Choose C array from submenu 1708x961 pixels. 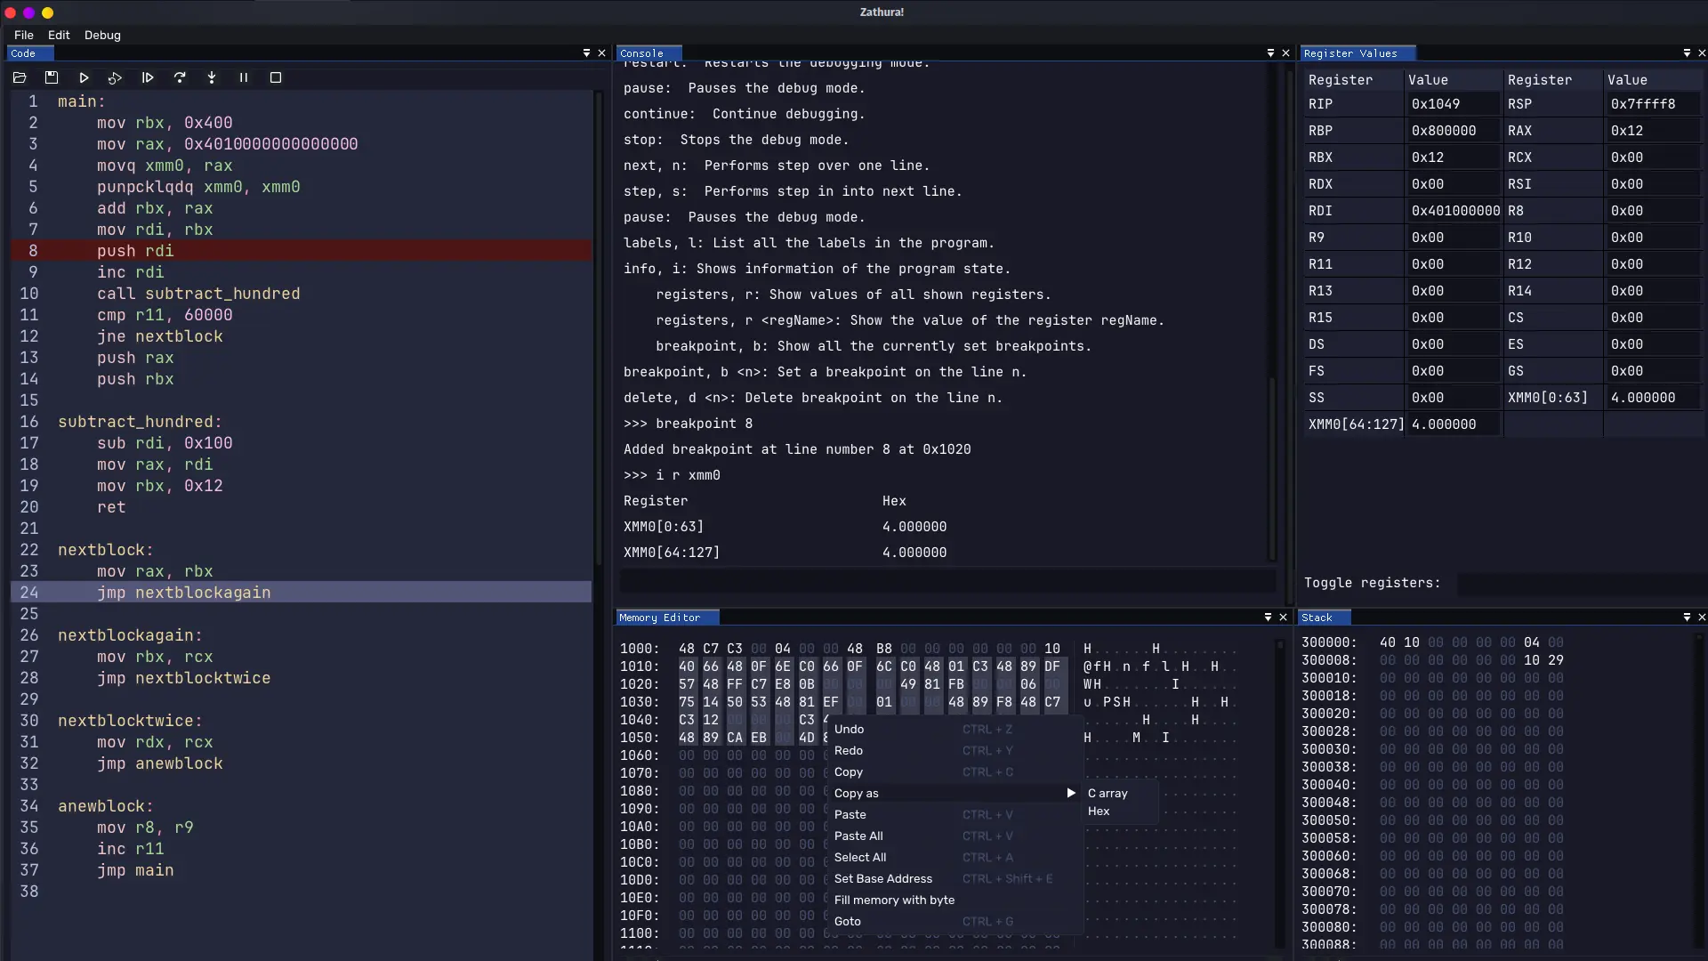point(1108,793)
